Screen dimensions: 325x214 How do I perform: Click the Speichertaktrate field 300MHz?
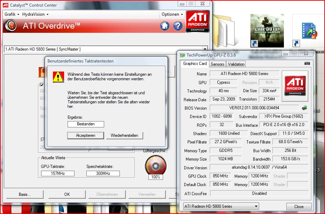(x=103, y=174)
